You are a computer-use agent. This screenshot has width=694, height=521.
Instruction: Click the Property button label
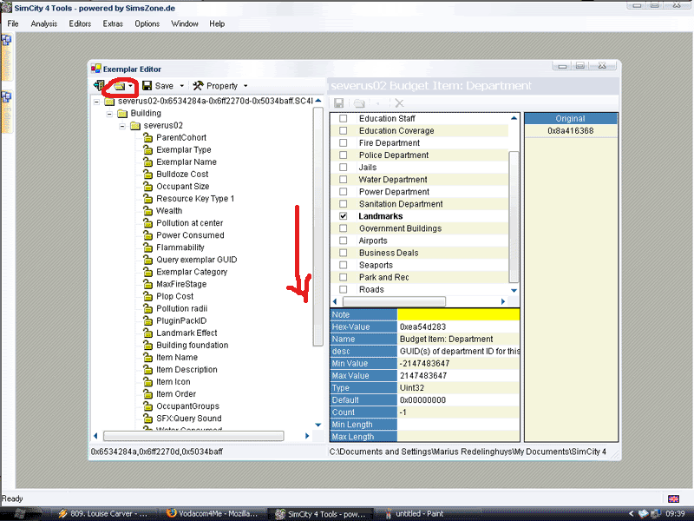[x=222, y=86]
